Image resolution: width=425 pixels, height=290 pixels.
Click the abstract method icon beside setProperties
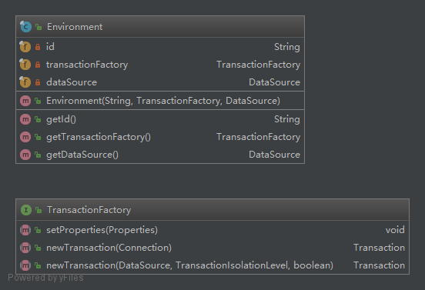click(x=25, y=230)
